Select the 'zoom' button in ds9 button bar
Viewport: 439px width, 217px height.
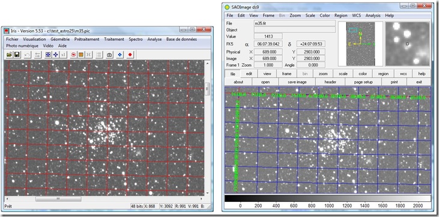pyautogui.click(x=323, y=74)
